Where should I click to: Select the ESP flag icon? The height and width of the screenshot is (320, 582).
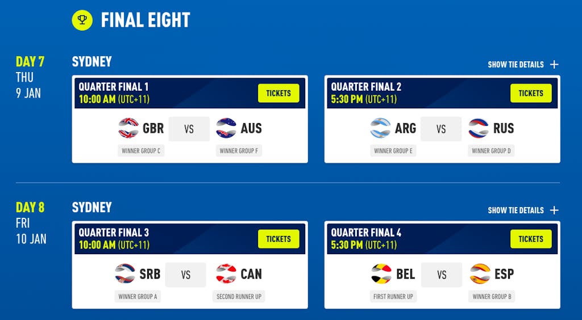click(480, 273)
